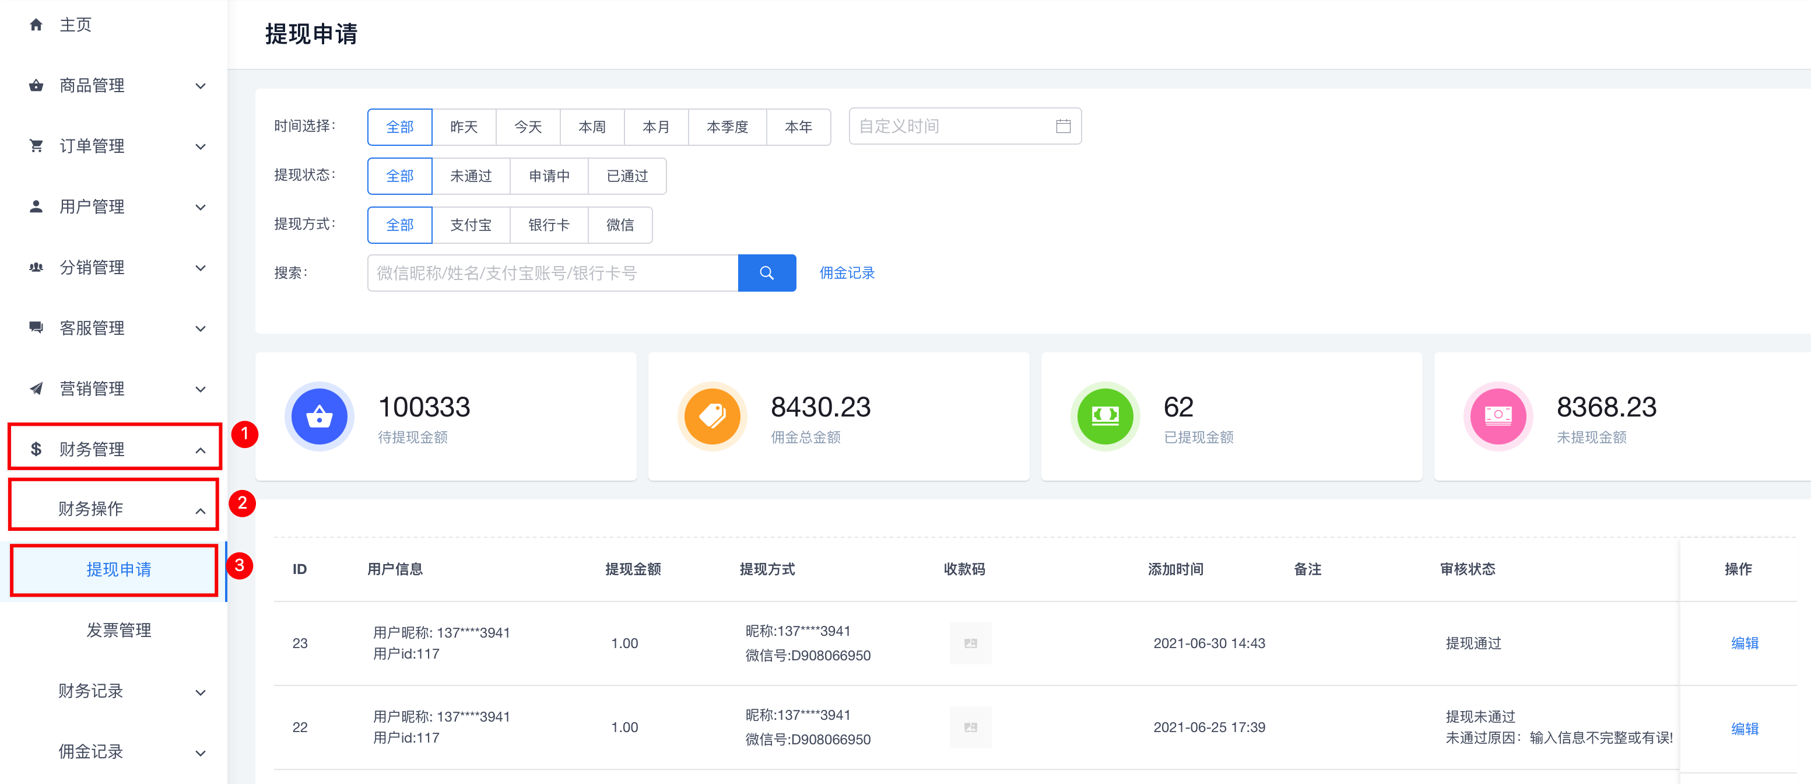Click the paper plane icon for 营销管理
The image size is (1811, 784).
pos(36,389)
